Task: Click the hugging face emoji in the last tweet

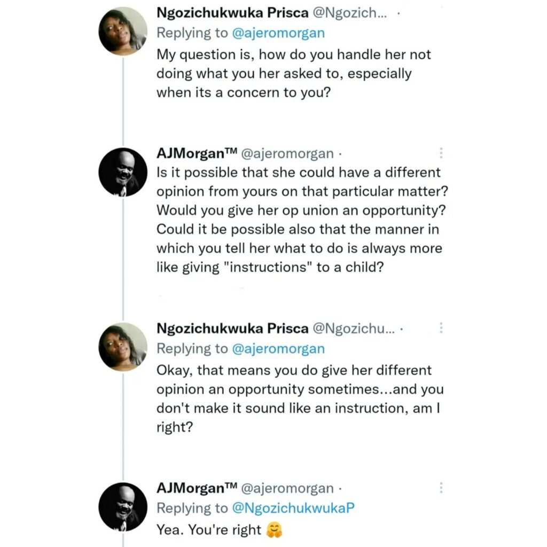Action: point(274,530)
